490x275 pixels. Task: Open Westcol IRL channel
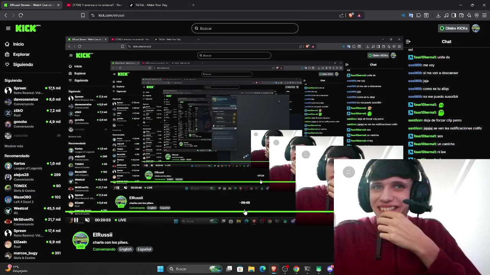[x=33, y=210]
